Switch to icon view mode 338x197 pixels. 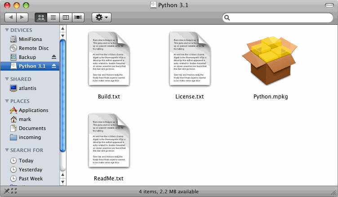point(41,18)
